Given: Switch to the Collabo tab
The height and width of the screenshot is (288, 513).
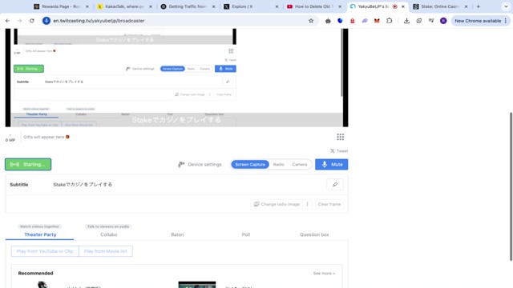Looking at the screenshot, I should point(109,234).
